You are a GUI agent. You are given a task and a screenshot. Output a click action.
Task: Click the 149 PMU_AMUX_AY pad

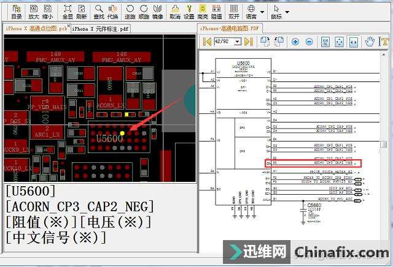56,57
